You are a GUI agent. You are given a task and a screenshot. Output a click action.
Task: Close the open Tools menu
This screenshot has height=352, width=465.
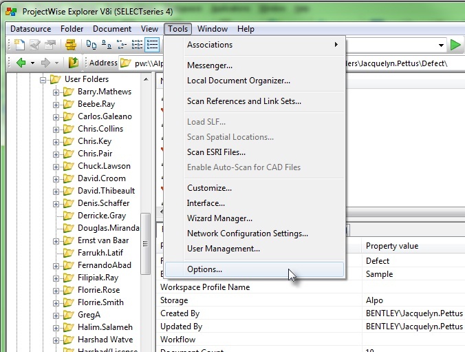coord(177,29)
